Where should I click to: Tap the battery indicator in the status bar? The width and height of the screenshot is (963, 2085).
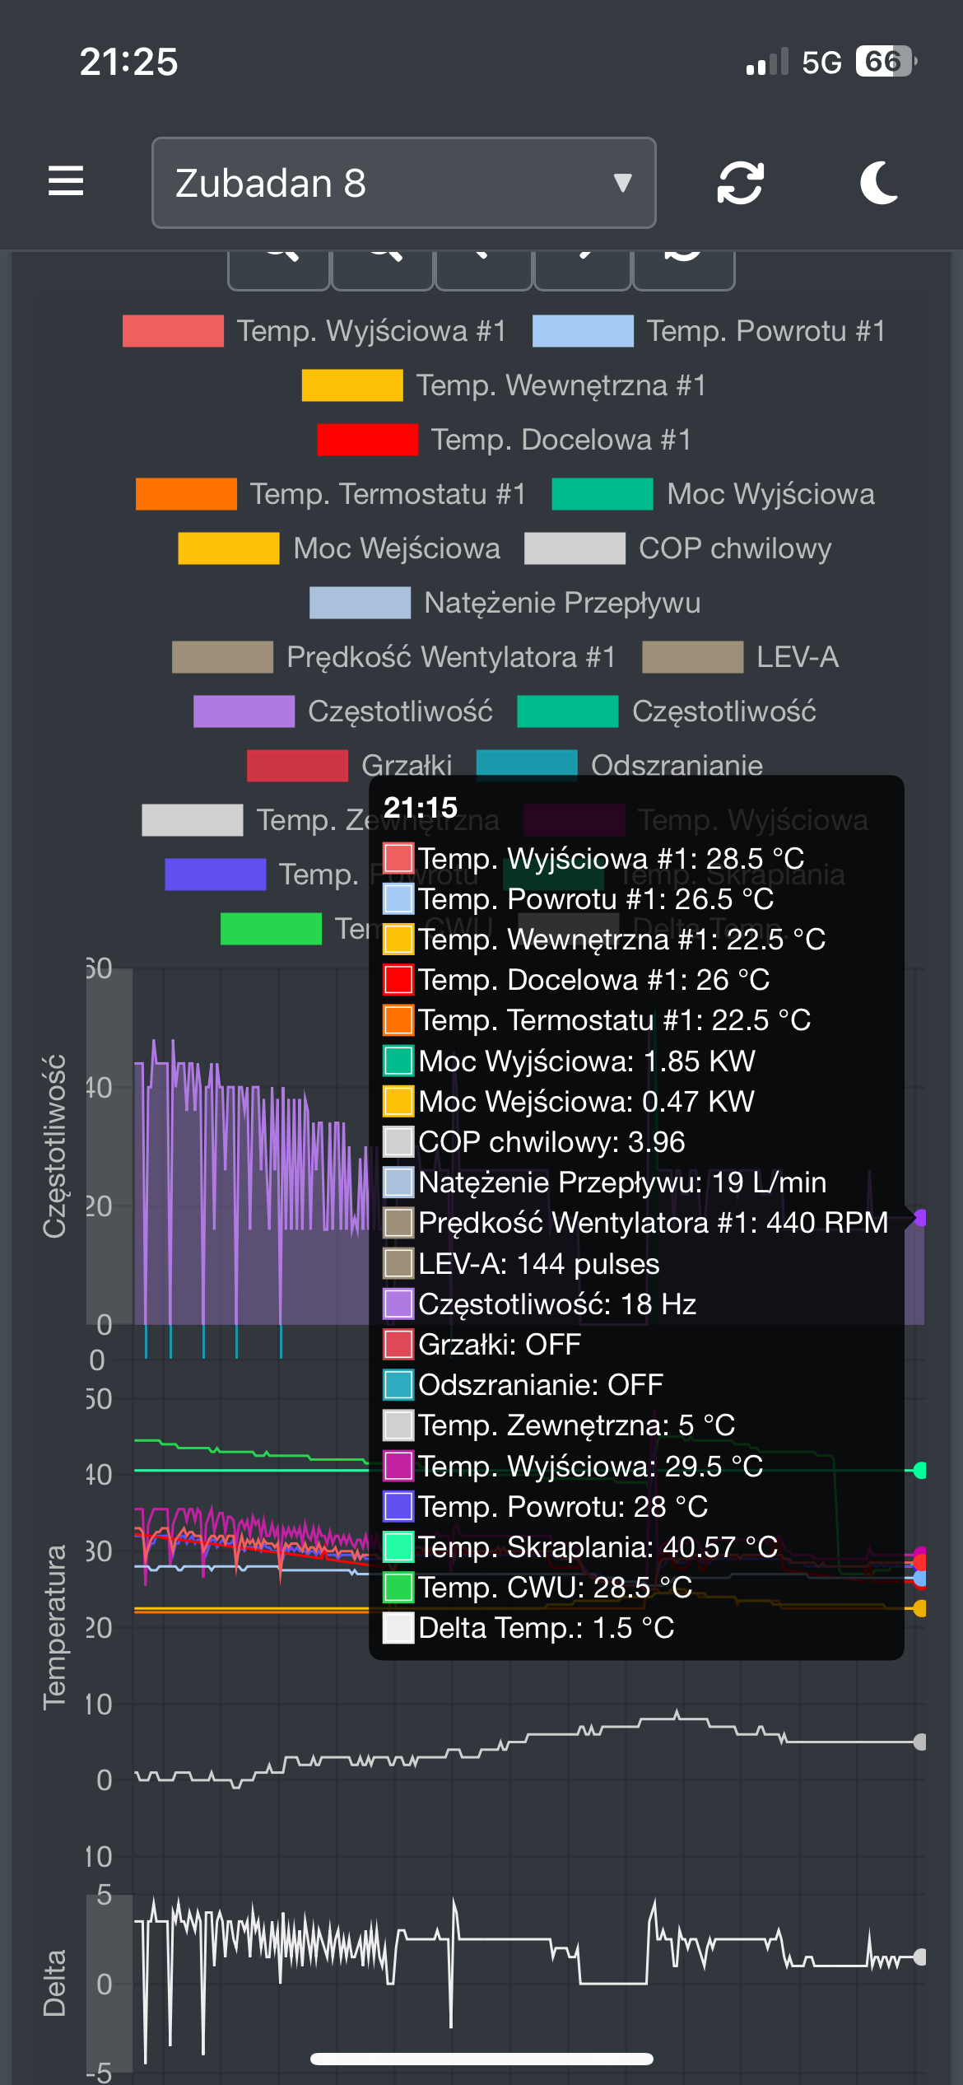coord(885,62)
